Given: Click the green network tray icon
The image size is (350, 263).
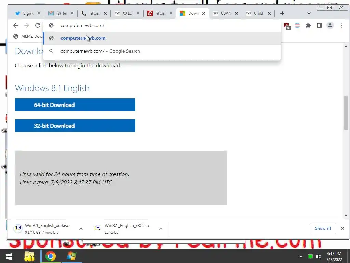Looking at the screenshot, I should pyautogui.click(x=310, y=256).
